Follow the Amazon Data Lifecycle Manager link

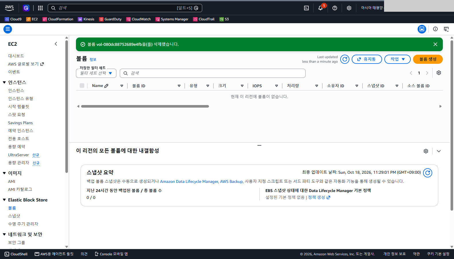189,181
